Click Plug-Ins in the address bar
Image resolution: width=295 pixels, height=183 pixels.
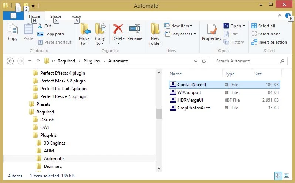(92, 61)
